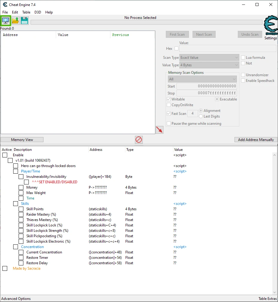The image size is (278, 302).
Task: Click the Previous column header
Action: (133, 35)
